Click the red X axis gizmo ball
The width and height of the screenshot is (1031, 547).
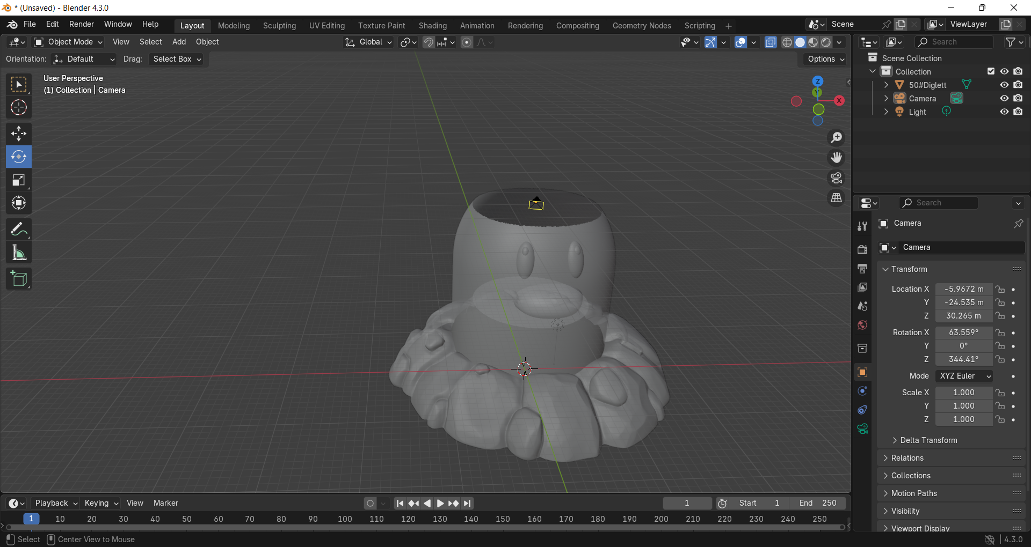(839, 100)
